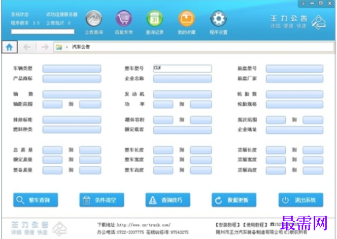Open the 公告查询 toolbar icon
Screen dimensions: 337x239
94,19
